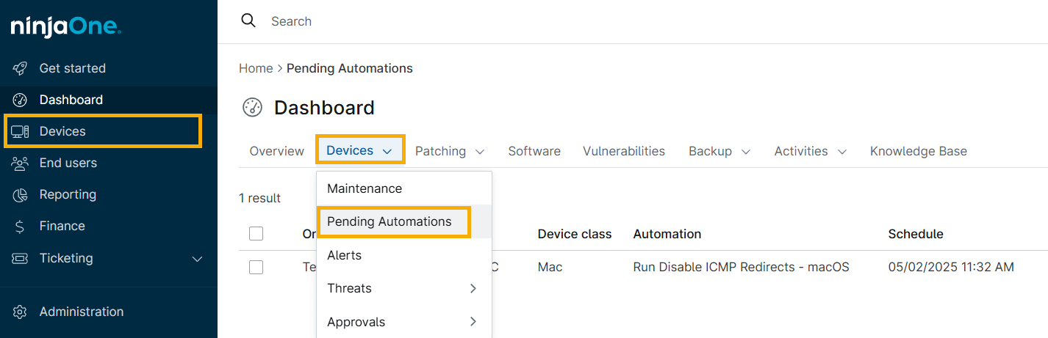Click the Reporting pie chart icon
This screenshot has width=1048, height=338.
(x=21, y=194)
